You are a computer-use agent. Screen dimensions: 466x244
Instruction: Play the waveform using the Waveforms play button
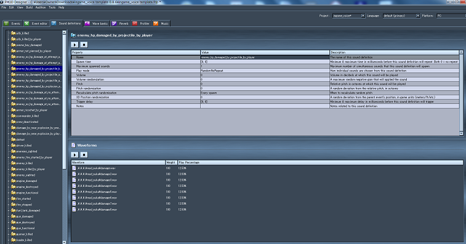point(74,155)
